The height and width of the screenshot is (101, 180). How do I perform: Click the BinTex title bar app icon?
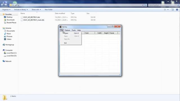click(61, 27)
